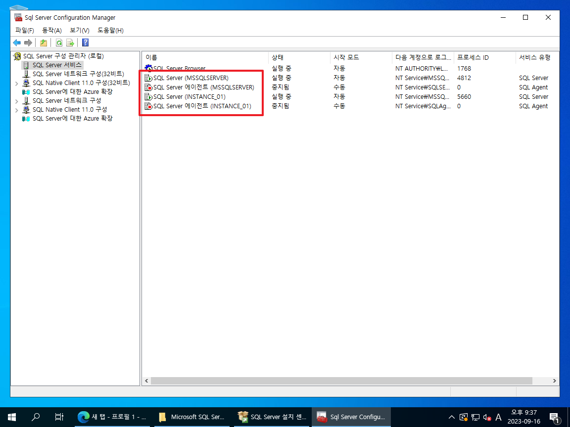This screenshot has height=427, width=570.
Task: Expand SQL Native Client 11.0 구성(32비트) node
Action: (x=17, y=84)
